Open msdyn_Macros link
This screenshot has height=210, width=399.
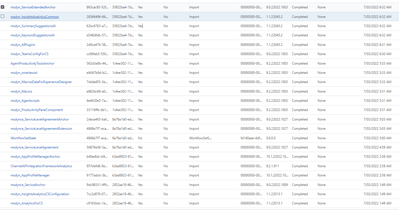coord(21,91)
